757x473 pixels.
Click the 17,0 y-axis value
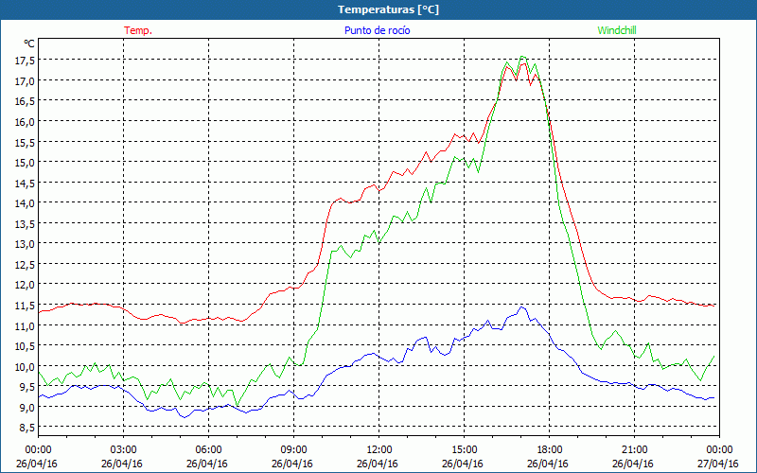25,80
